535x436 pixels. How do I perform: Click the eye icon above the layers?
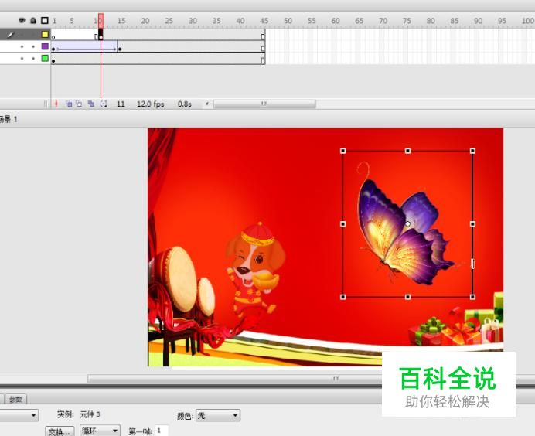[x=22, y=20]
